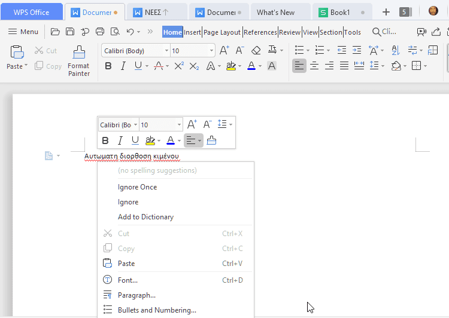
Task: Apply subscript formatting
Action: (x=194, y=66)
